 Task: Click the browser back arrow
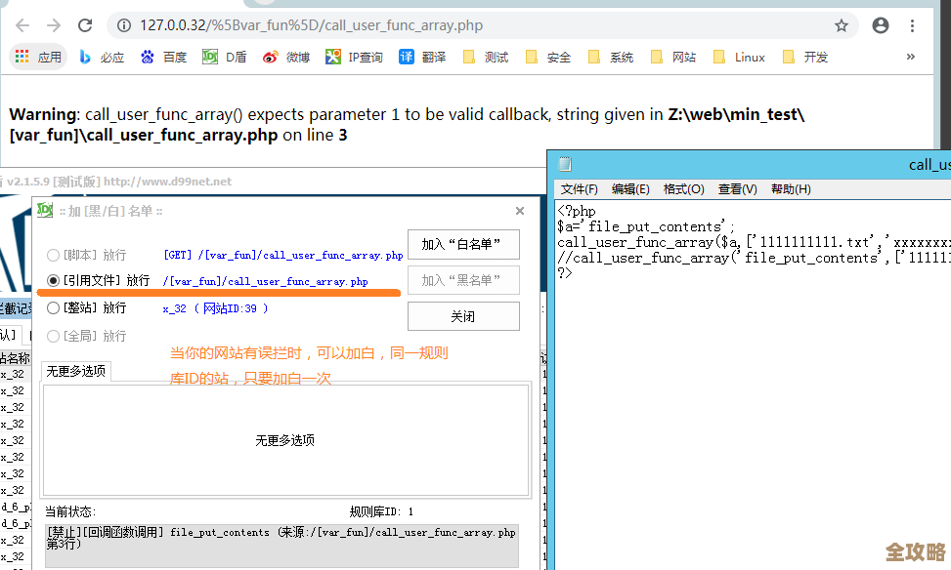(22, 25)
